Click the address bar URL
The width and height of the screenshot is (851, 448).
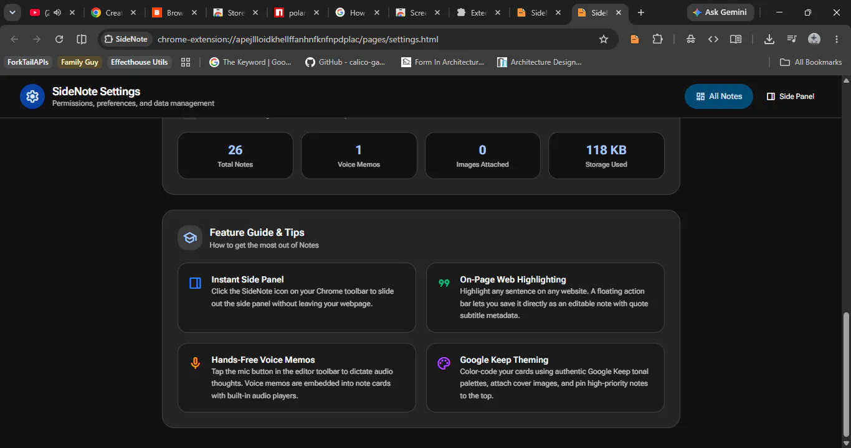tap(298, 39)
